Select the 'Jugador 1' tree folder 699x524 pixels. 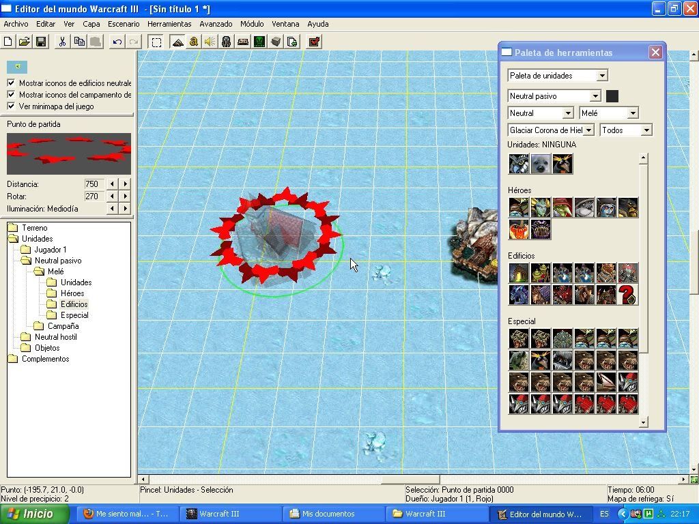click(51, 250)
